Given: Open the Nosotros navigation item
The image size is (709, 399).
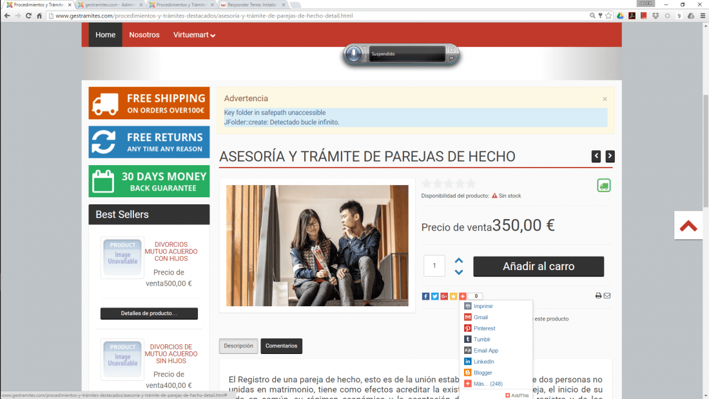Looking at the screenshot, I should [144, 35].
